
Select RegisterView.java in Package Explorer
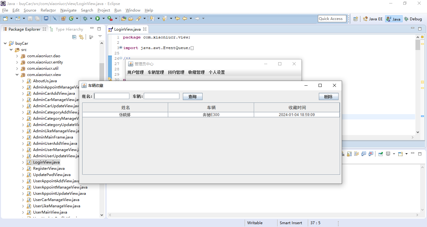click(x=49, y=169)
